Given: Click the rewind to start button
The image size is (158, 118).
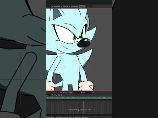Looking at the screenshot, I should [x=50, y=92].
